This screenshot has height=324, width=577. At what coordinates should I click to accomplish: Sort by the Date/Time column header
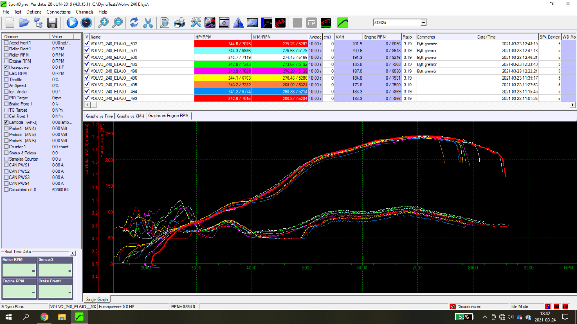pyautogui.click(x=507, y=37)
